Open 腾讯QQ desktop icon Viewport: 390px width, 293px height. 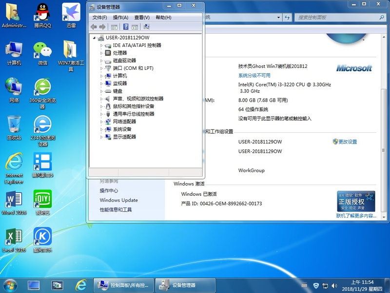(x=42, y=12)
